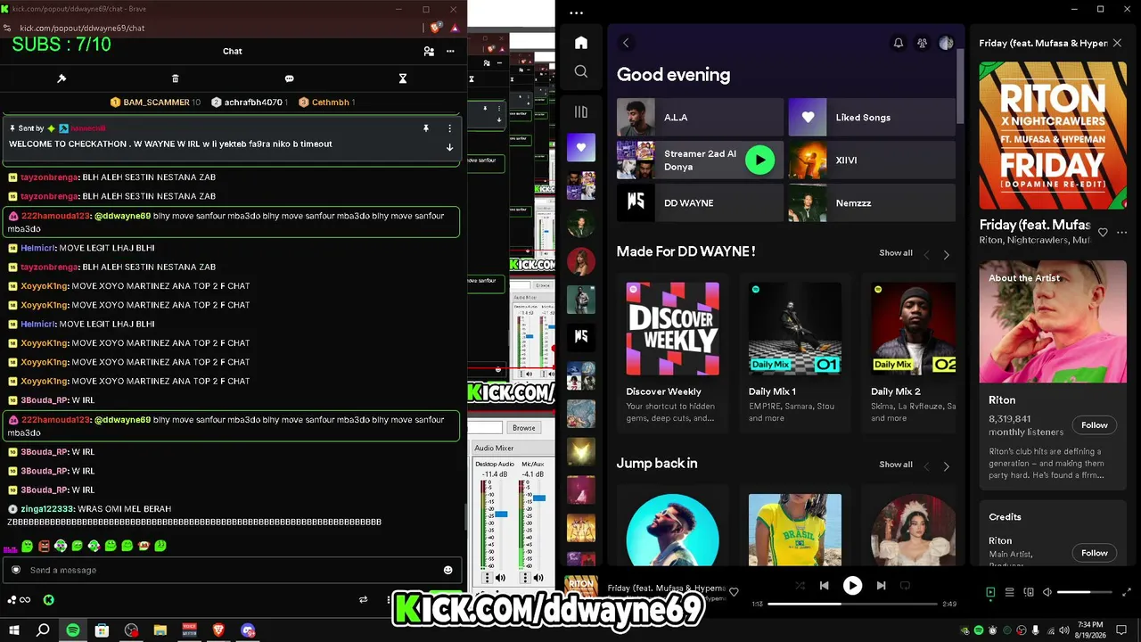
Task: Open Spotify Search
Action: tap(581, 71)
